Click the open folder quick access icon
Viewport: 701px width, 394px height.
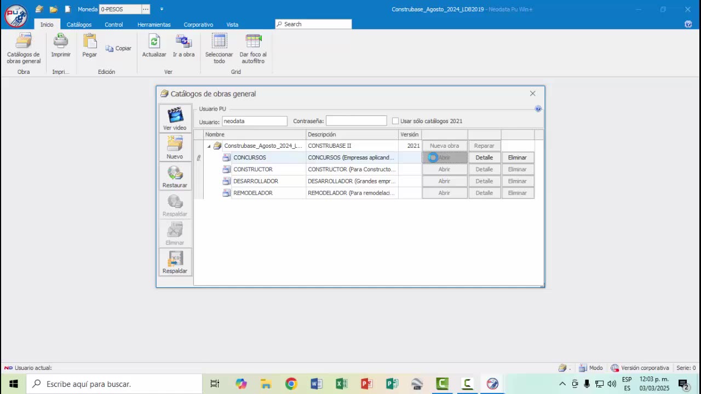tap(53, 9)
